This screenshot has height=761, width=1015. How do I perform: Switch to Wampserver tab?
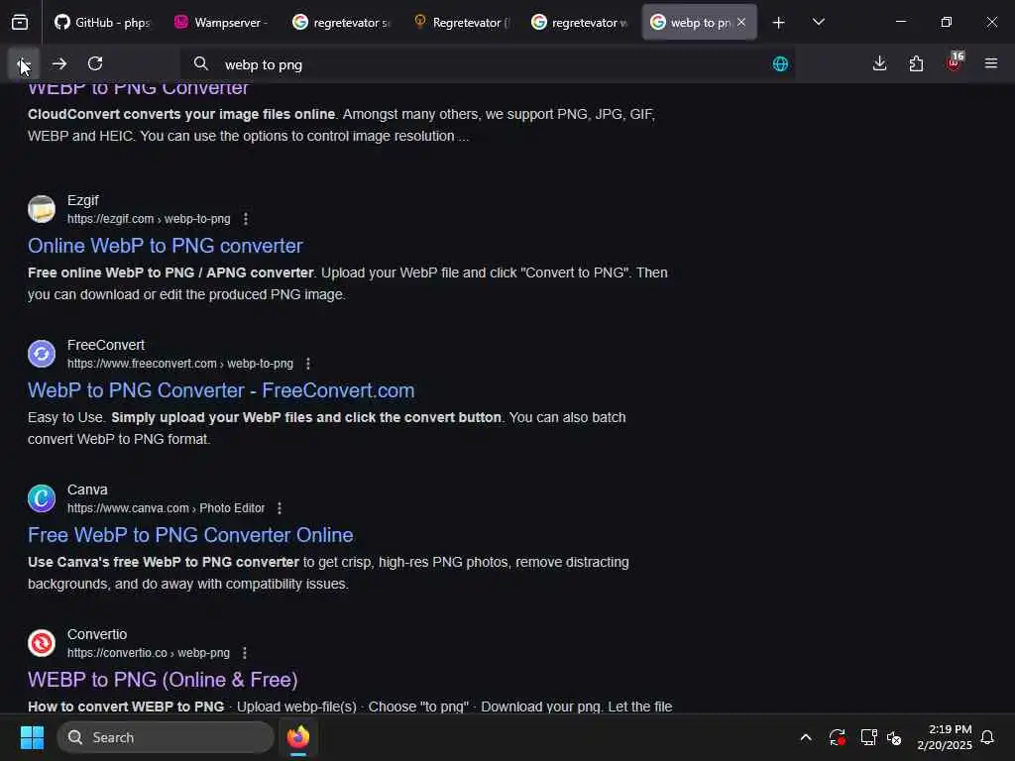[221, 23]
